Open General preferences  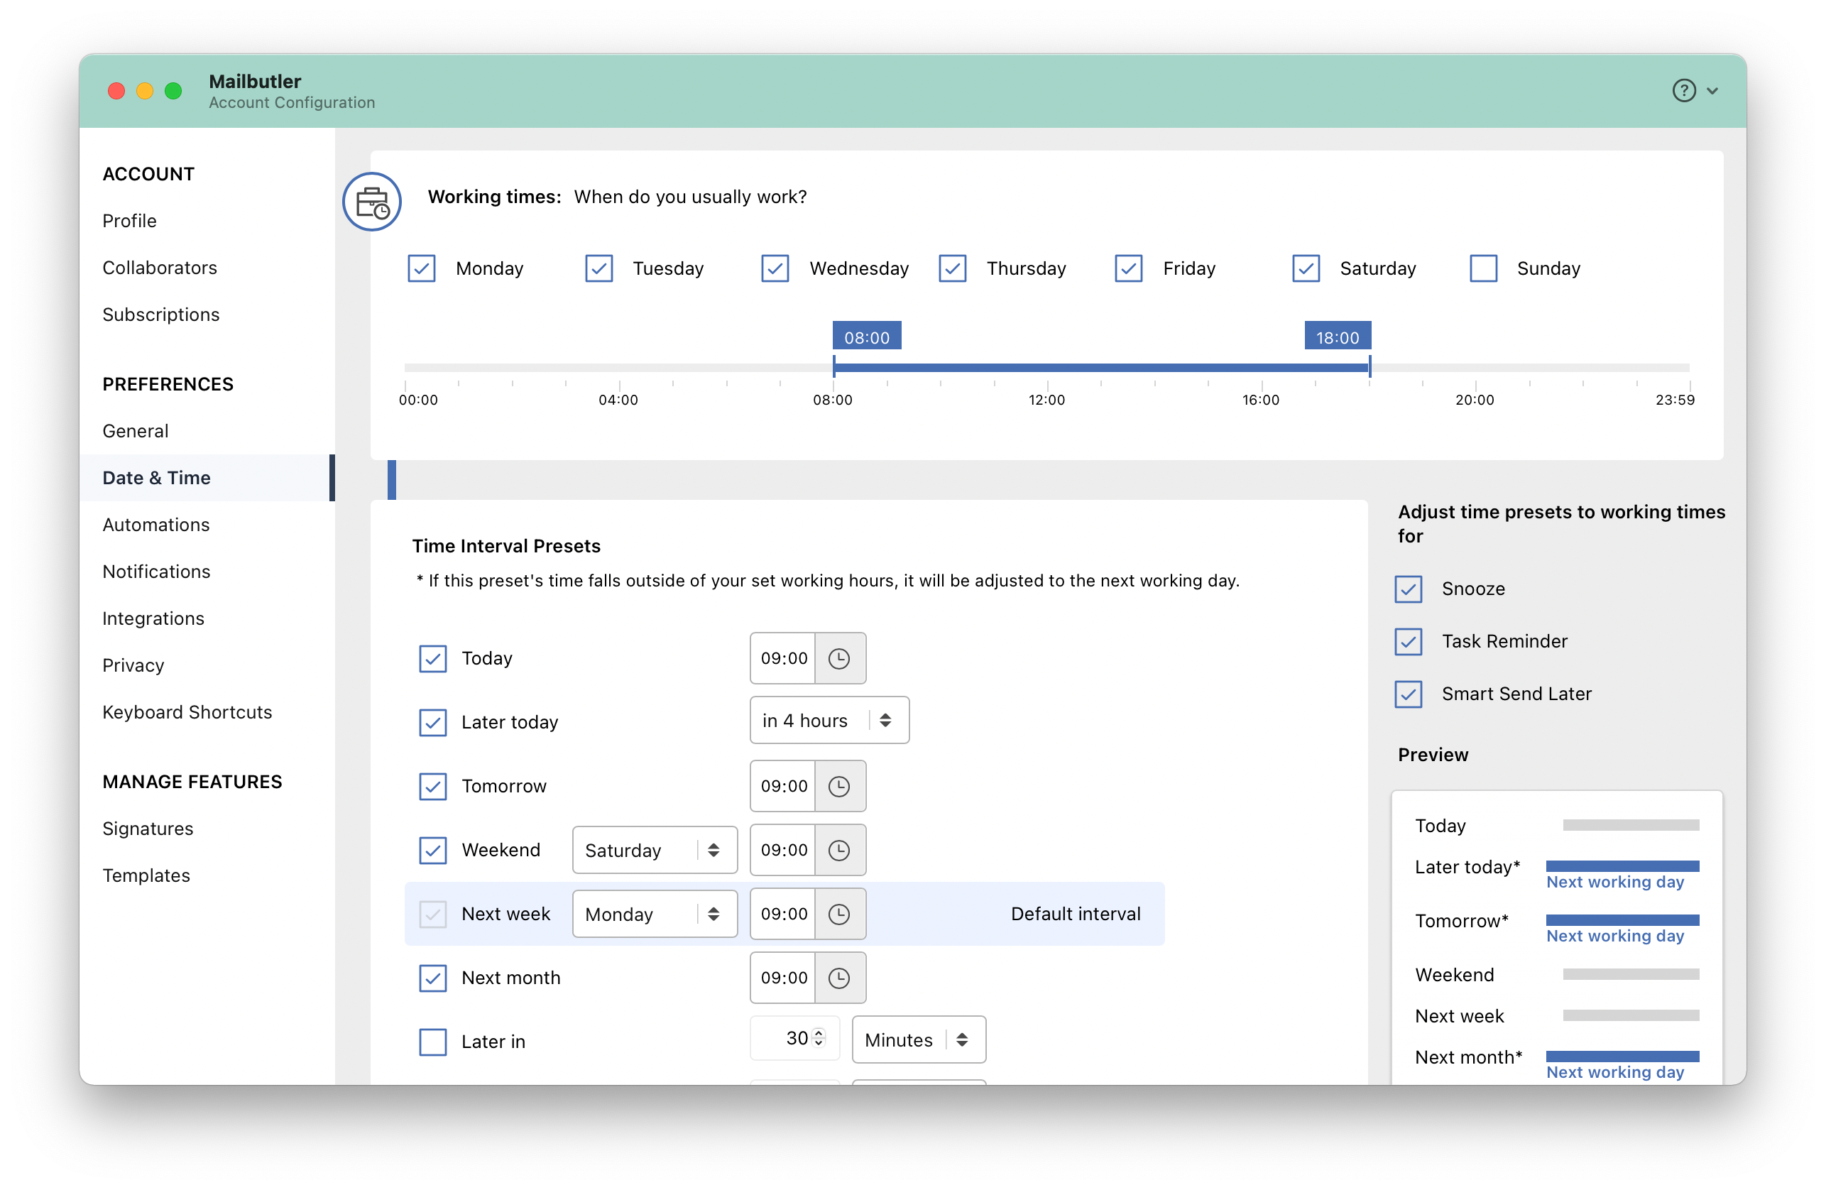(x=136, y=431)
